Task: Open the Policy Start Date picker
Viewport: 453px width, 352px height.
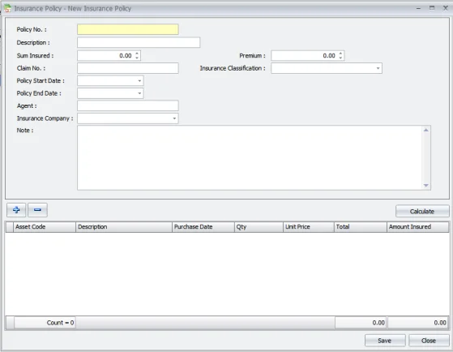Action: (139, 80)
